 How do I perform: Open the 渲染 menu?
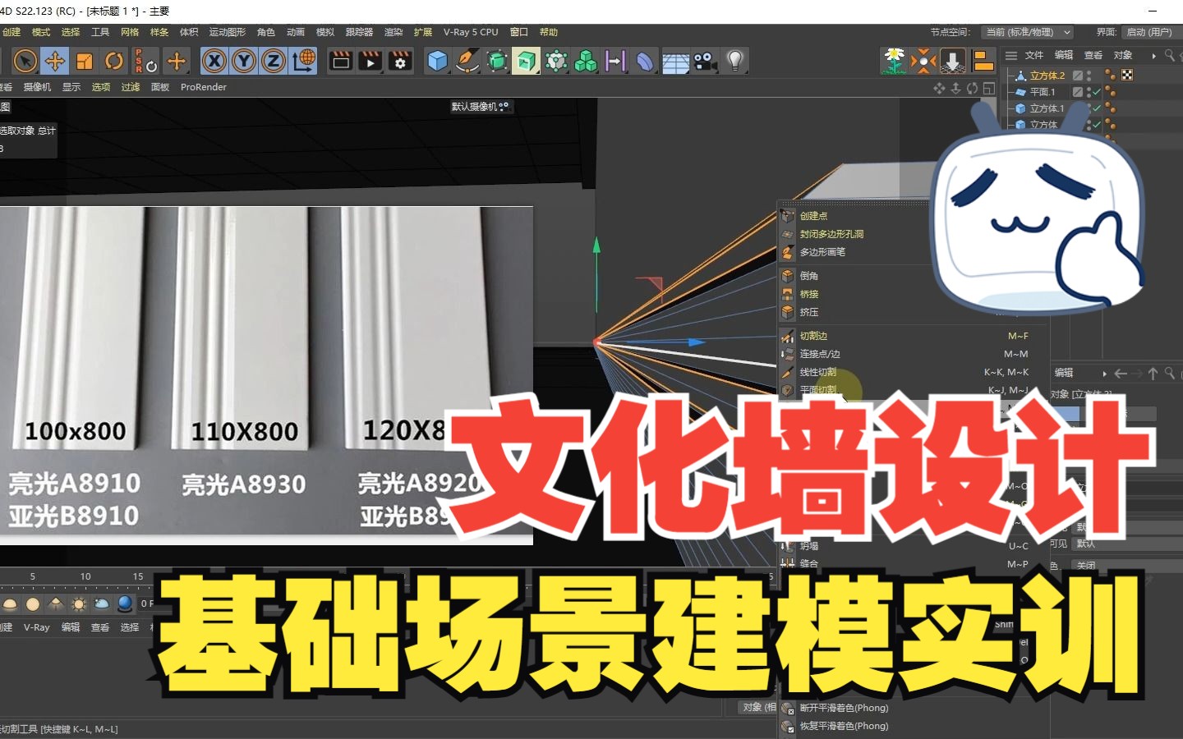(394, 32)
